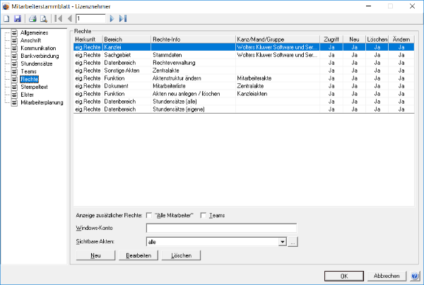This screenshot has height=285, width=424.
Task: Select the Sachgebiet Stammdaten rights row
Action: [x=244, y=55]
